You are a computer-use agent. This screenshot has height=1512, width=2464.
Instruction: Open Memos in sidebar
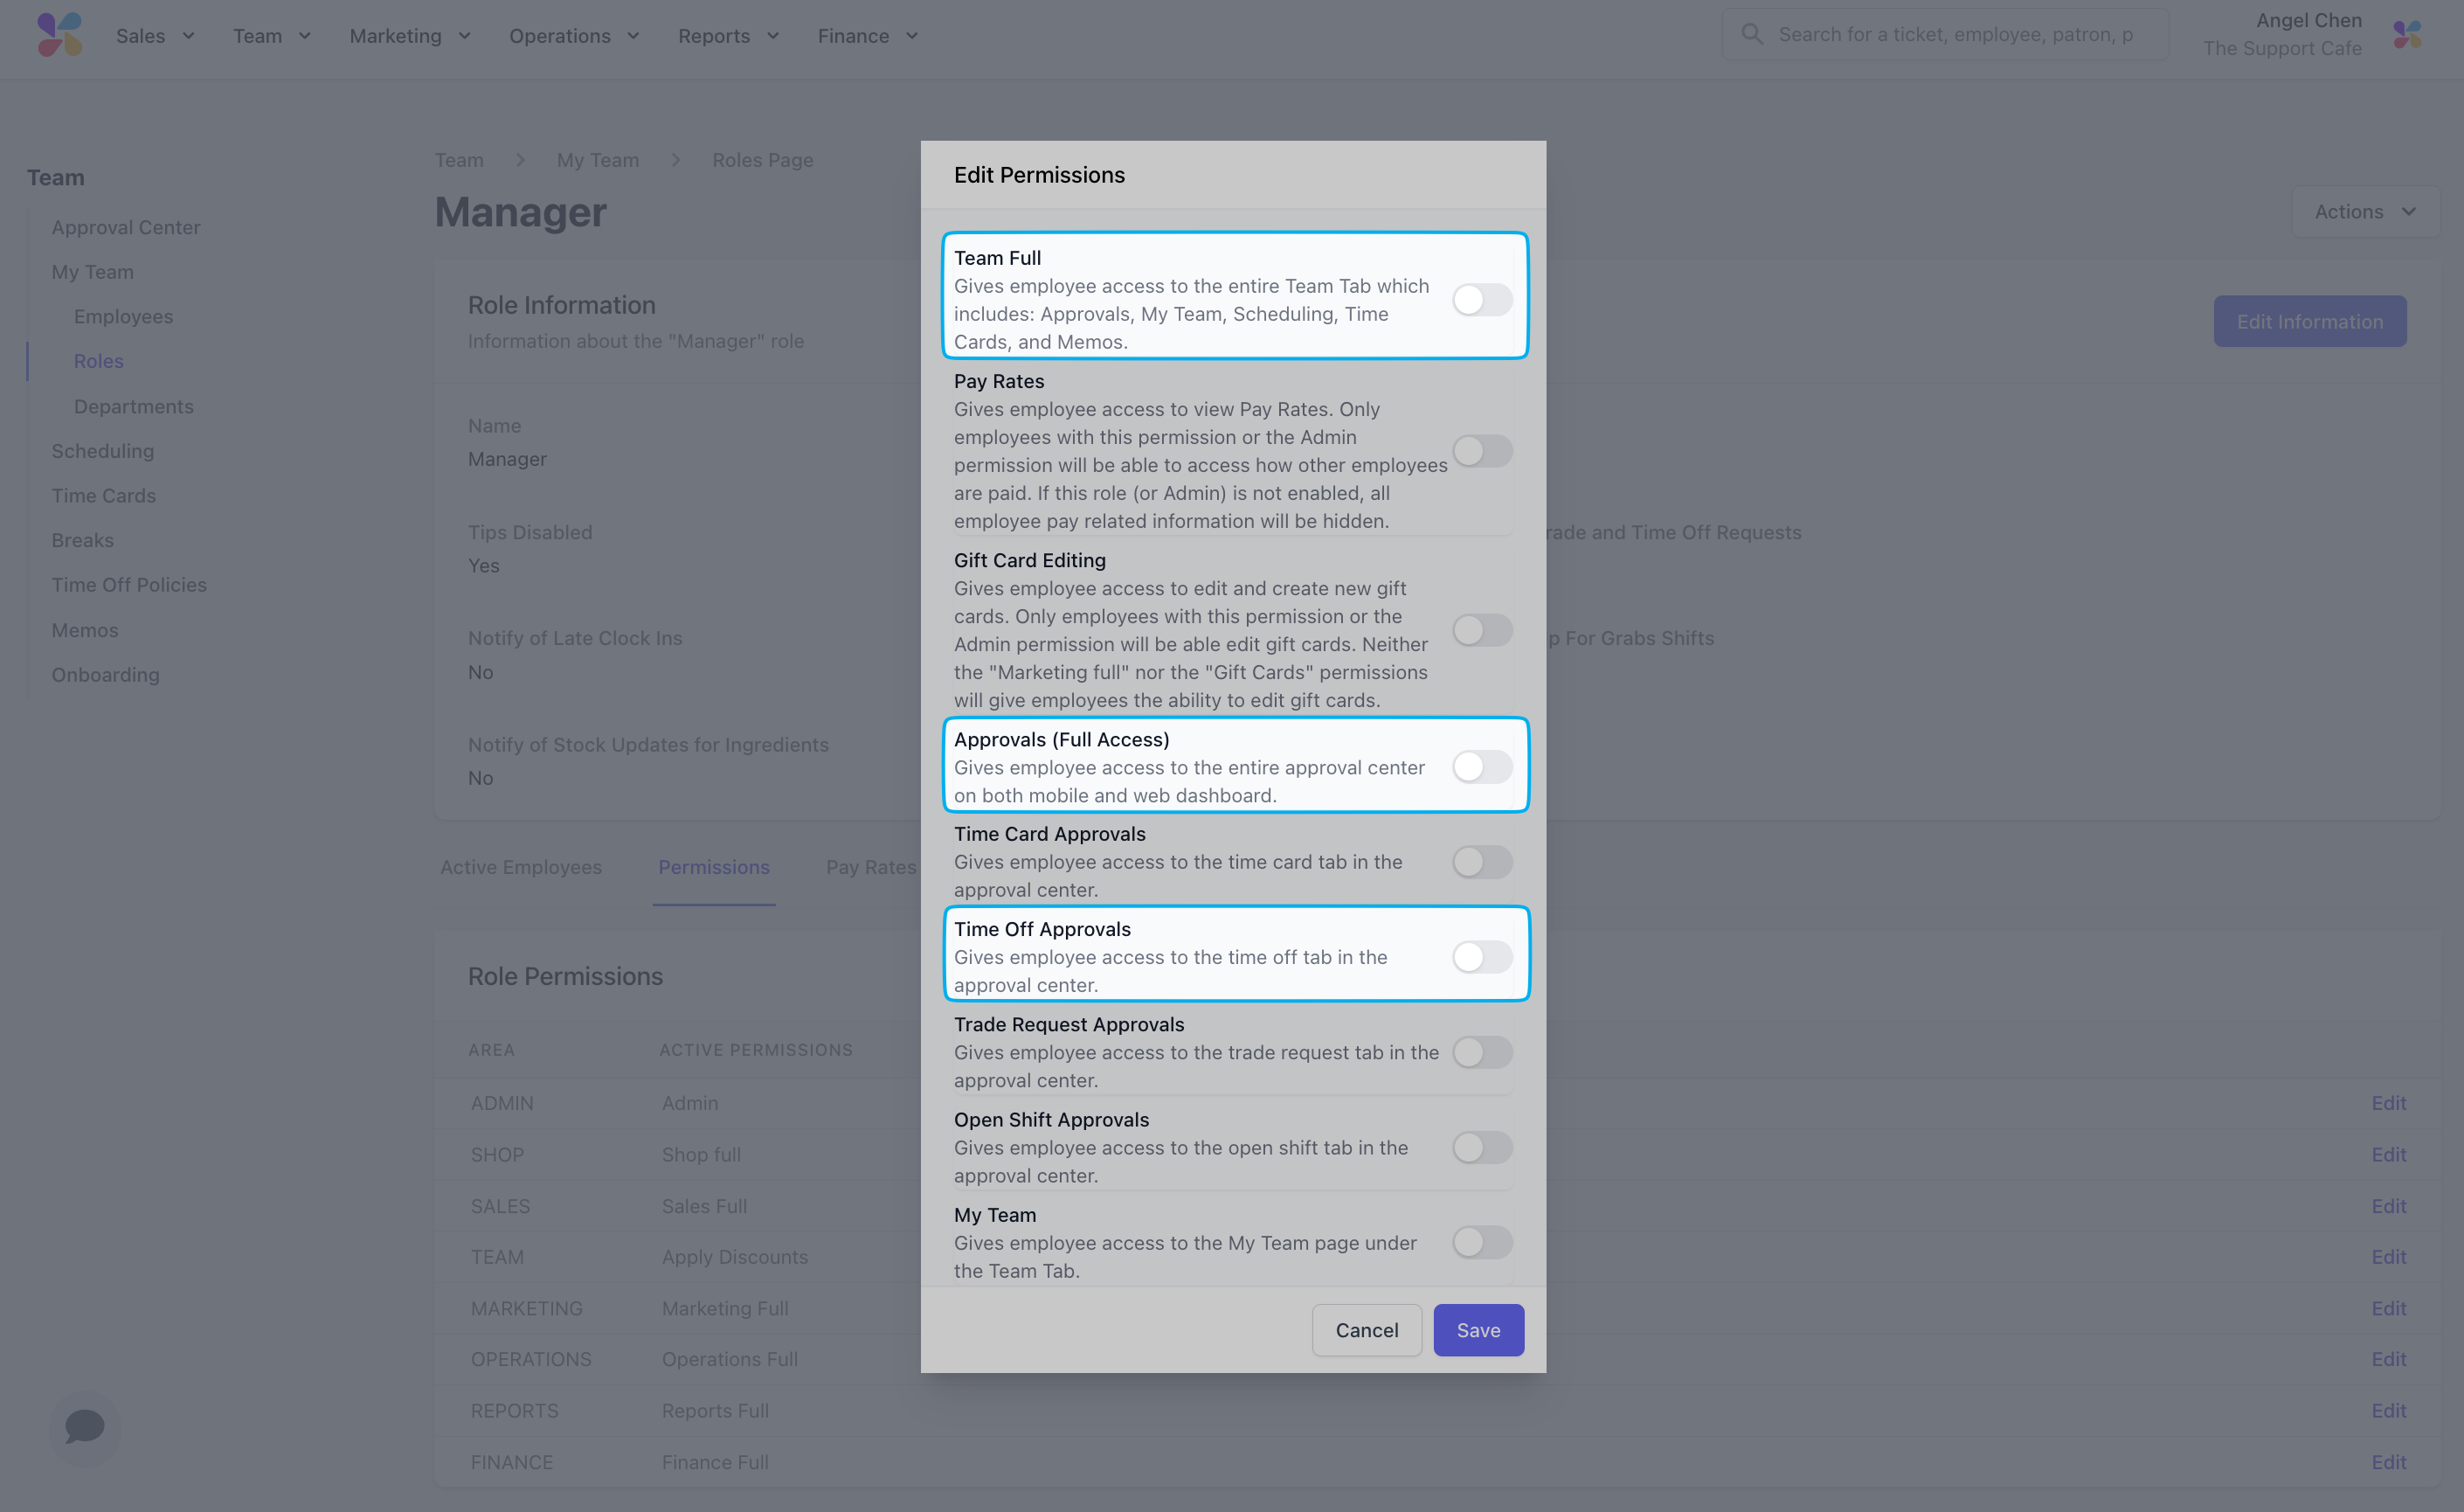(85, 630)
